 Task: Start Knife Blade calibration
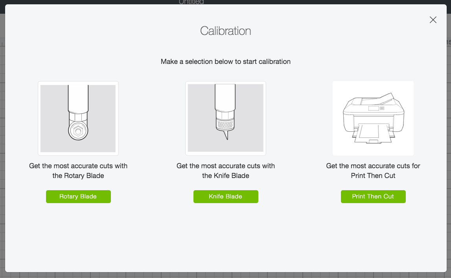(226, 196)
